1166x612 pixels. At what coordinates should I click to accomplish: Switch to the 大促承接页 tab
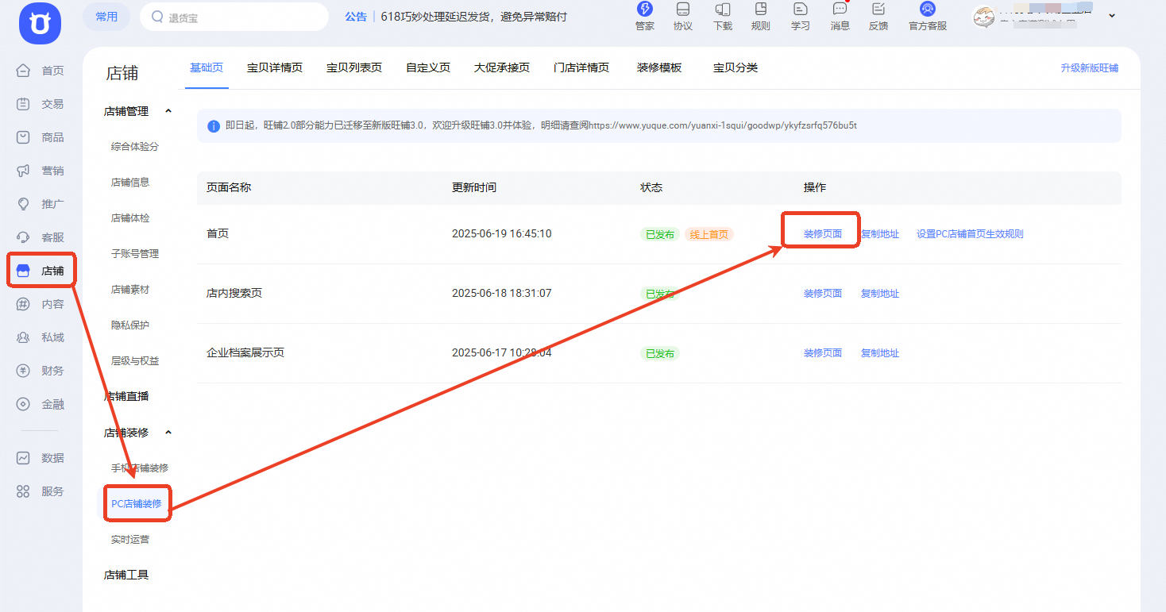coord(502,67)
